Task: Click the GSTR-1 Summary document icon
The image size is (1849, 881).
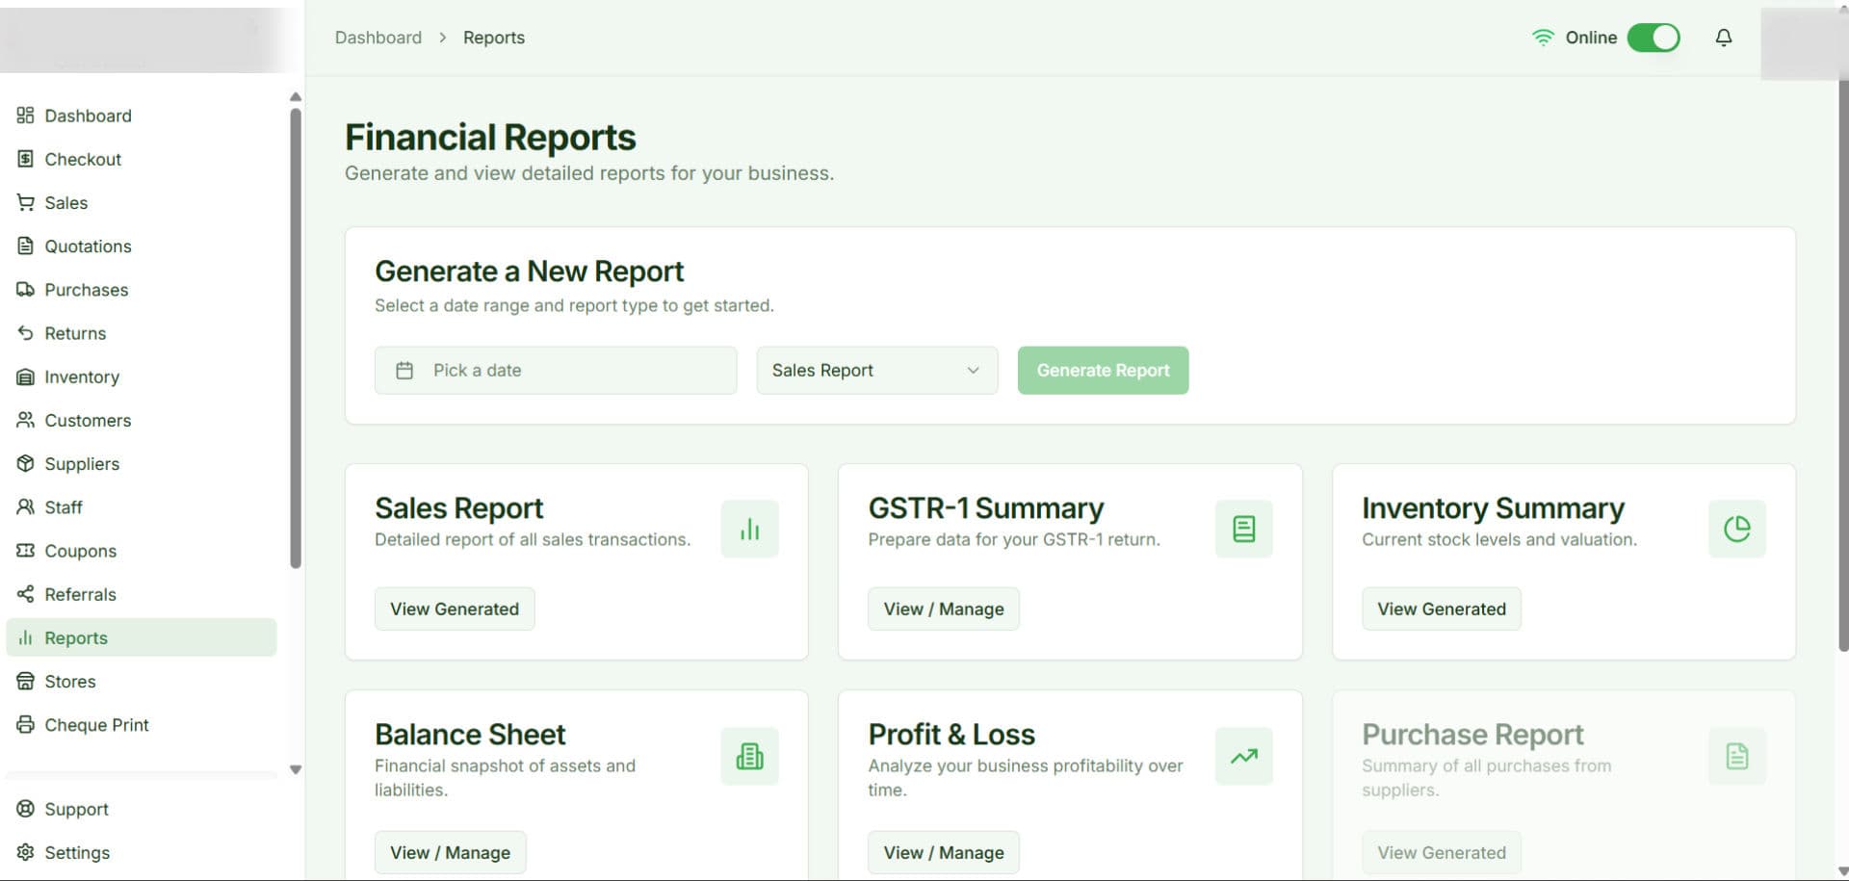Action: [x=1243, y=529]
